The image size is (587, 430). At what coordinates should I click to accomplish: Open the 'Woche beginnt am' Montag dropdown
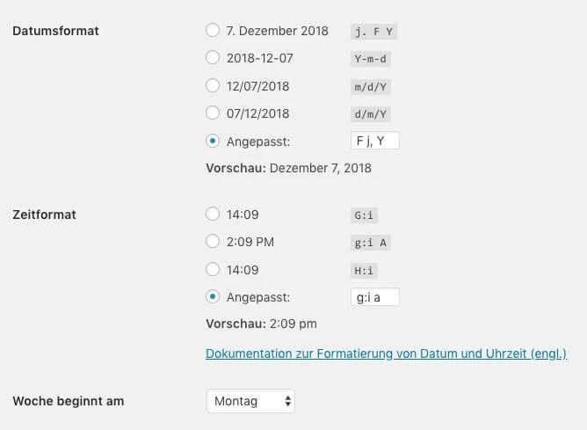(250, 401)
